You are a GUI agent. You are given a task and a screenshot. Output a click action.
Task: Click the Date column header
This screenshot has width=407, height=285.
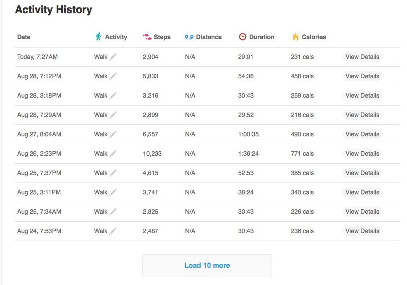click(x=24, y=37)
